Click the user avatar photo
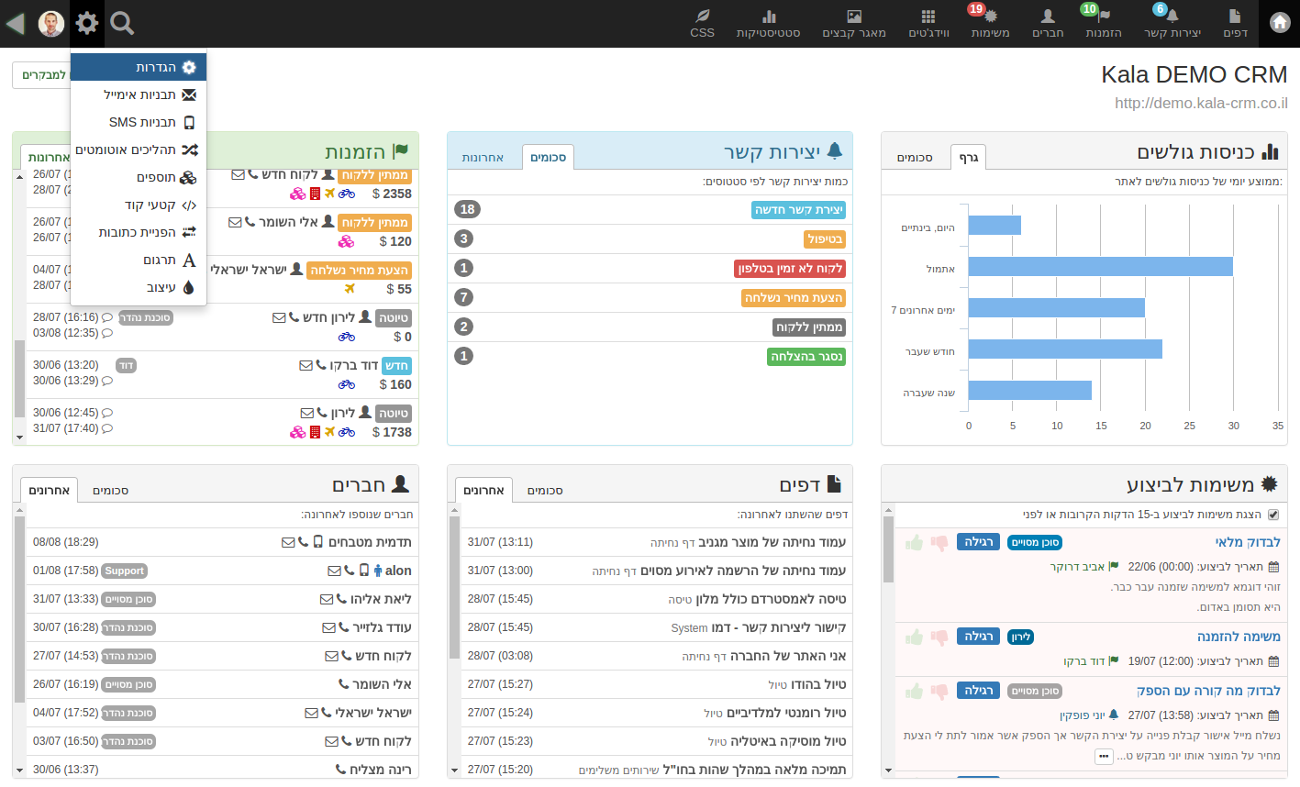1300x787 pixels. click(51, 24)
